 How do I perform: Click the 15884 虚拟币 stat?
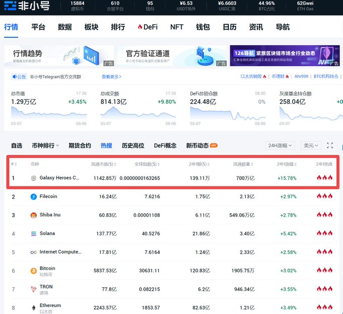point(78,6)
